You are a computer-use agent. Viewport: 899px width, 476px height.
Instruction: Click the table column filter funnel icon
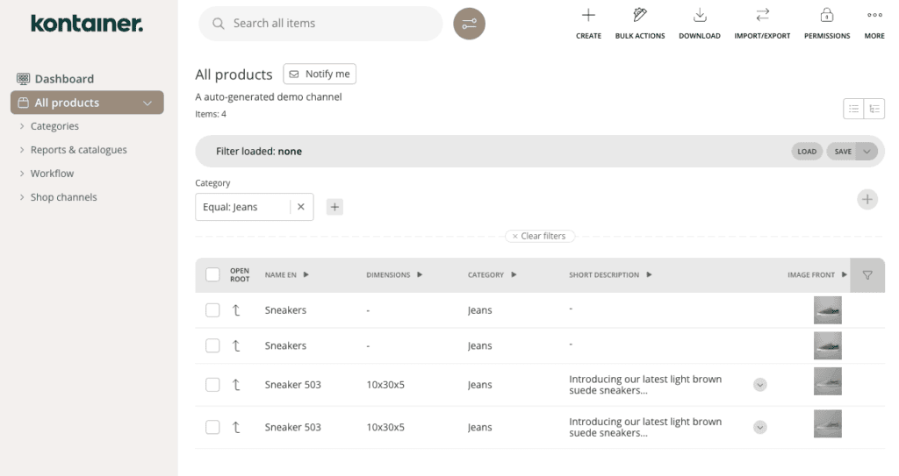[x=867, y=275]
